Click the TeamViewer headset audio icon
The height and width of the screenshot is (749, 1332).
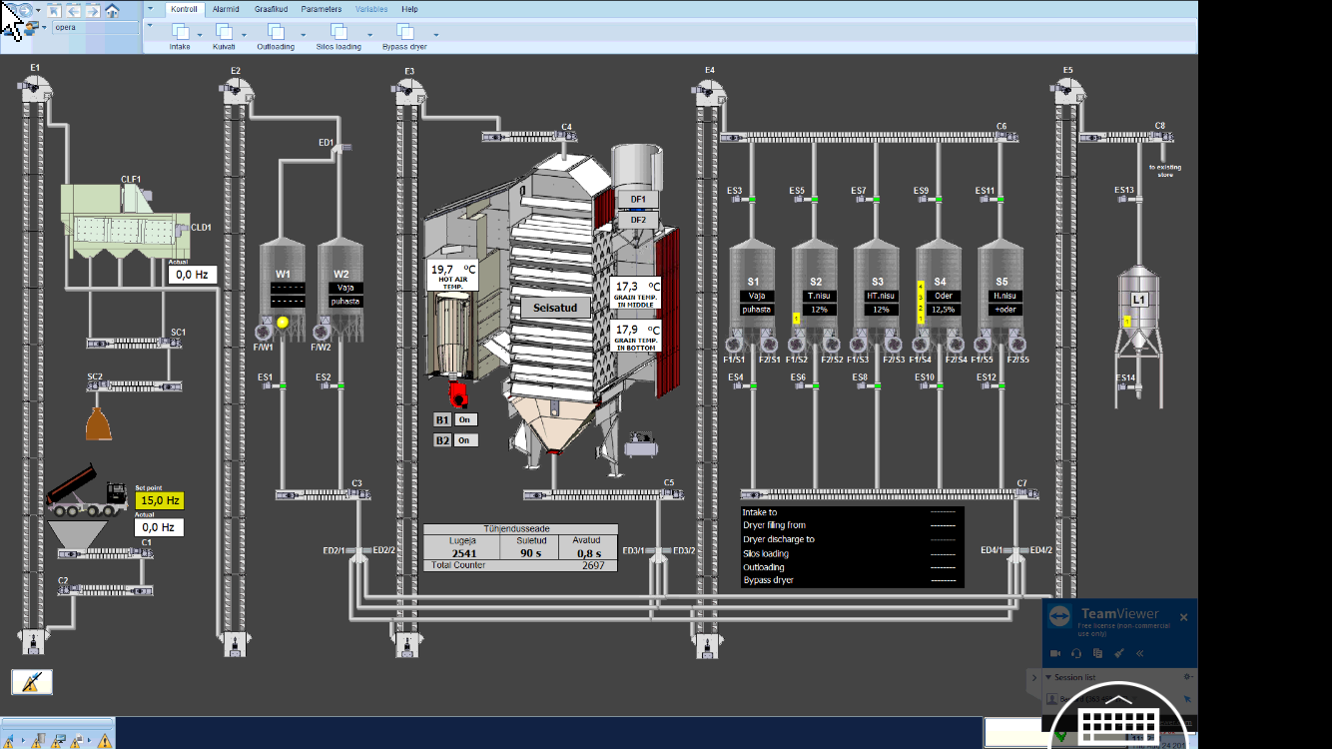1076,653
